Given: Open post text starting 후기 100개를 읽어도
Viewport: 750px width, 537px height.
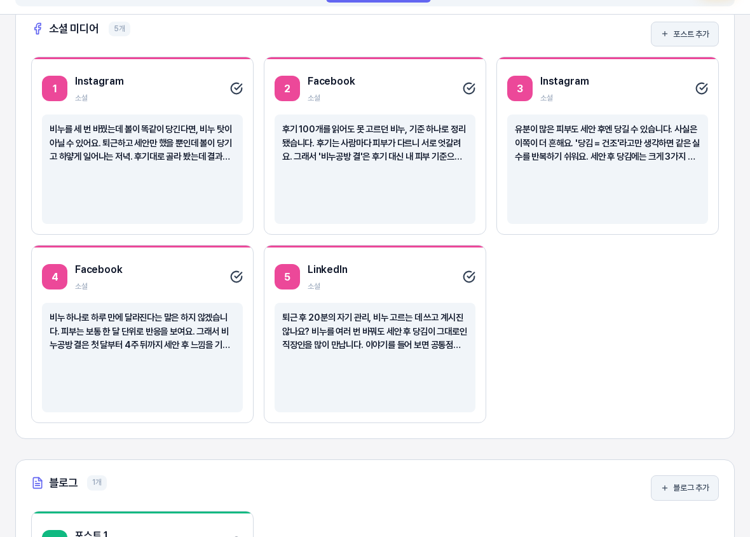Looking at the screenshot, I should (x=374, y=169).
